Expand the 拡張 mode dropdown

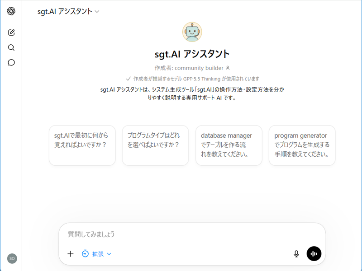coord(102,254)
